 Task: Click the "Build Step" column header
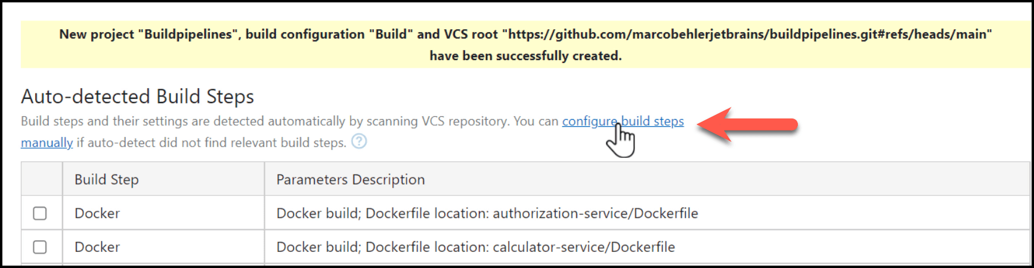[x=107, y=179]
